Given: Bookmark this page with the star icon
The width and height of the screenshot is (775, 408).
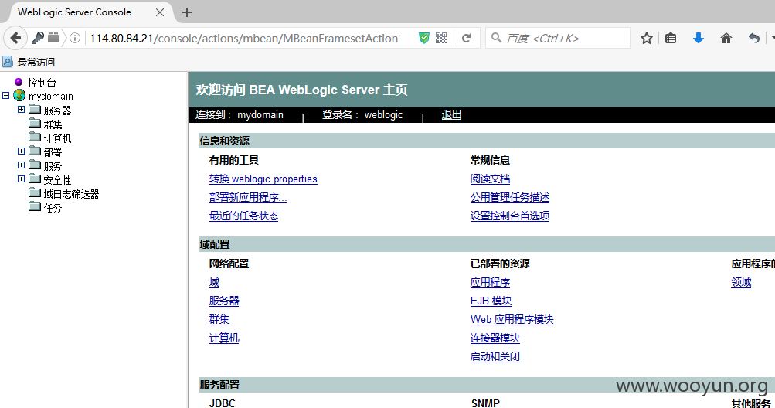Looking at the screenshot, I should coord(647,38).
